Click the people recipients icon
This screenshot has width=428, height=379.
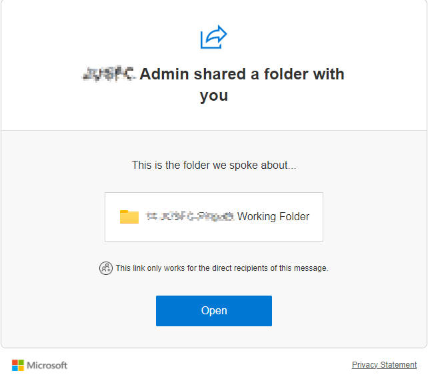105,268
